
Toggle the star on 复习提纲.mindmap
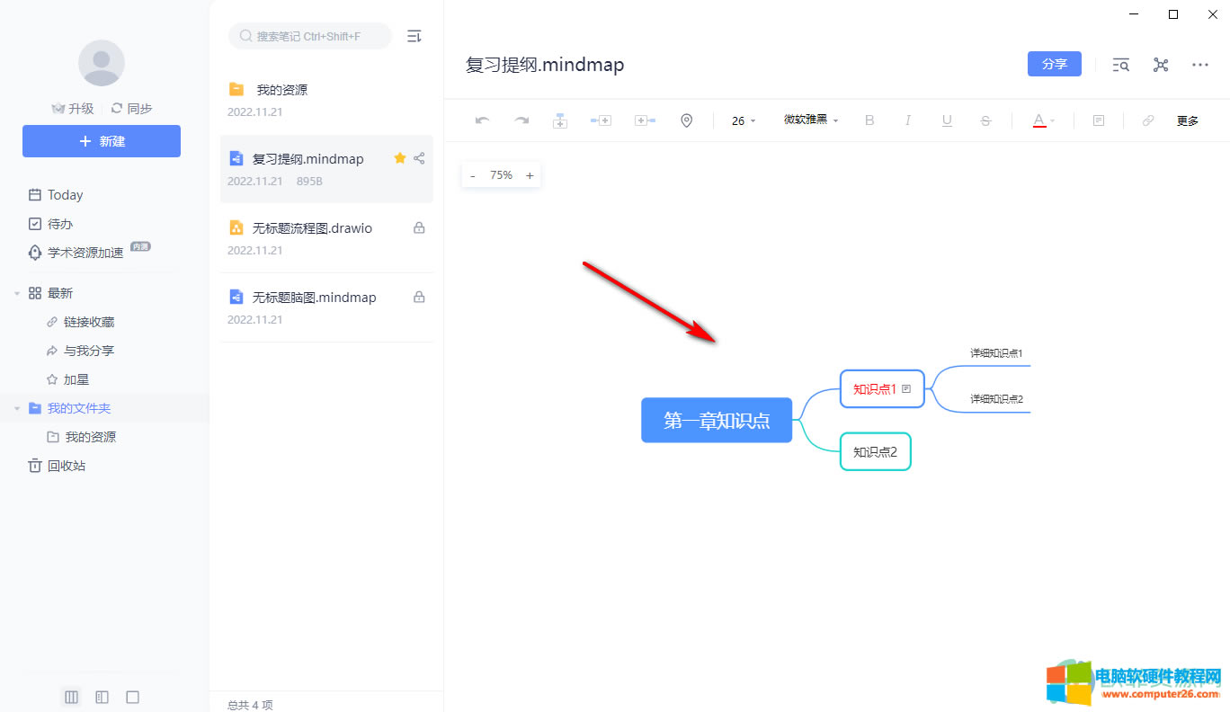(x=400, y=158)
